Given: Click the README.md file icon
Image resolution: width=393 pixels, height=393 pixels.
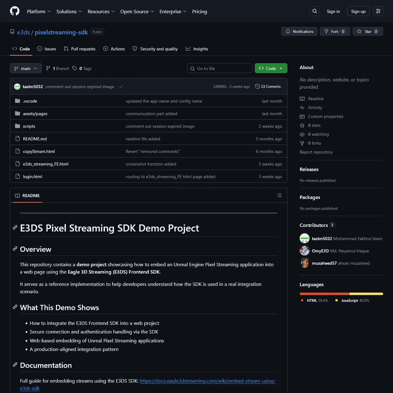Looking at the screenshot, I should (18, 138).
